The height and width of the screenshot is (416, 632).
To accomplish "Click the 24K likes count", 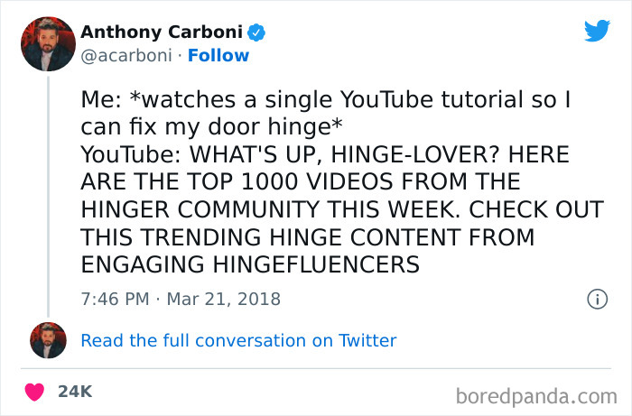I will point(74,392).
